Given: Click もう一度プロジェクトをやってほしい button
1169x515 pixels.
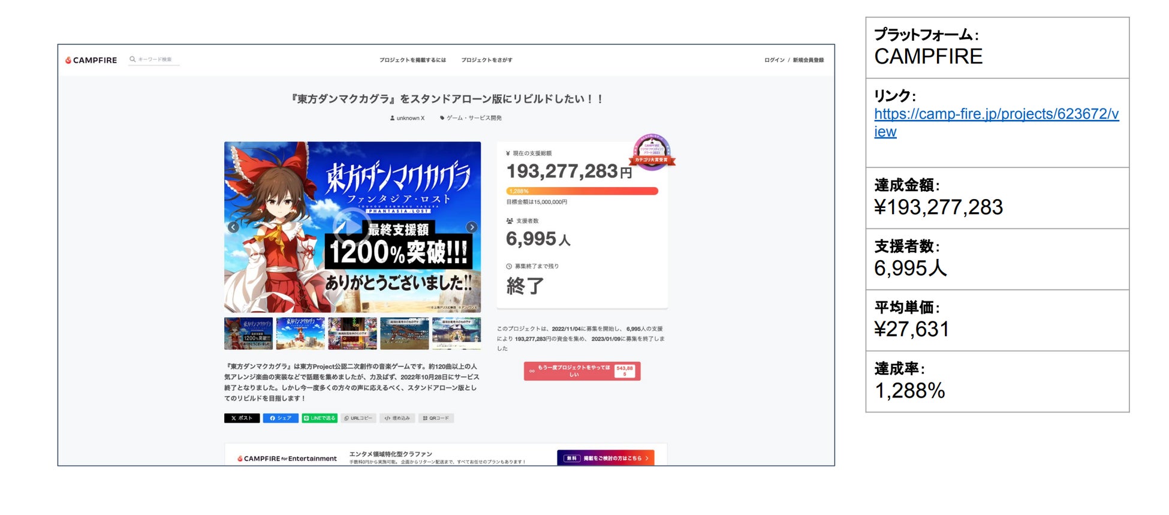Looking at the screenshot, I should pyautogui.click(x=582, y=371).
